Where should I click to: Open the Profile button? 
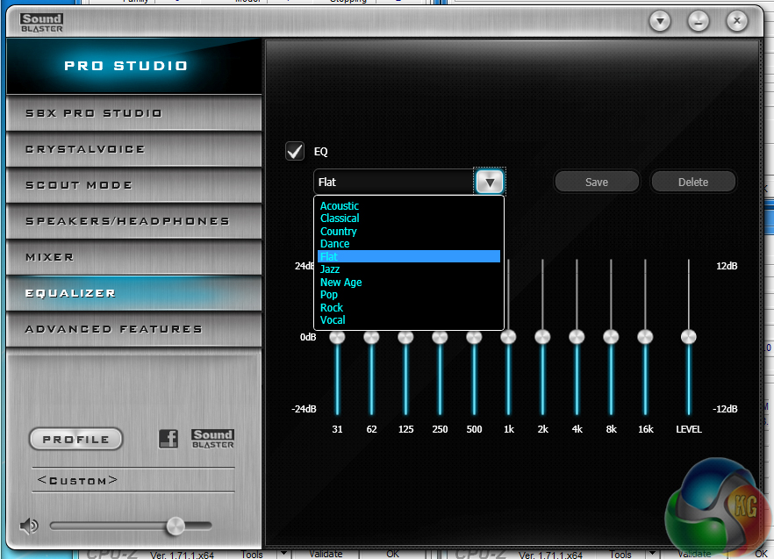pos(76,439)
